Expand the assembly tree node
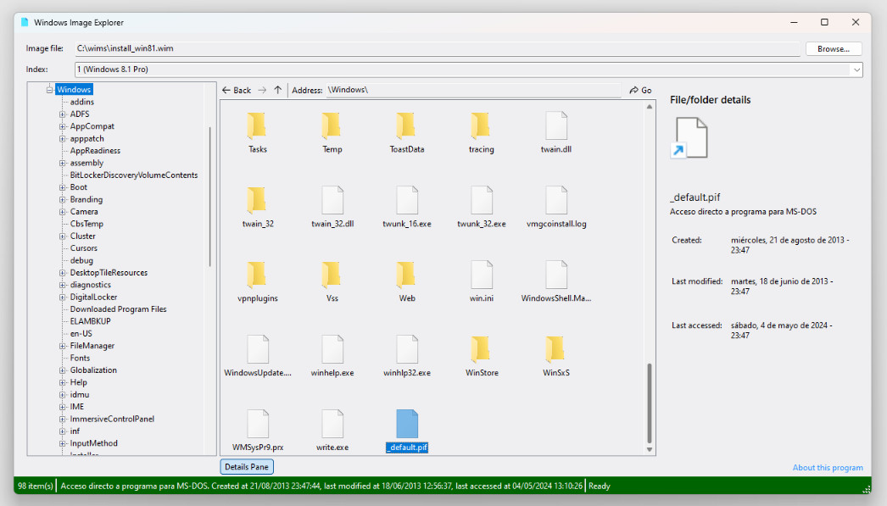 click(62, 163)
